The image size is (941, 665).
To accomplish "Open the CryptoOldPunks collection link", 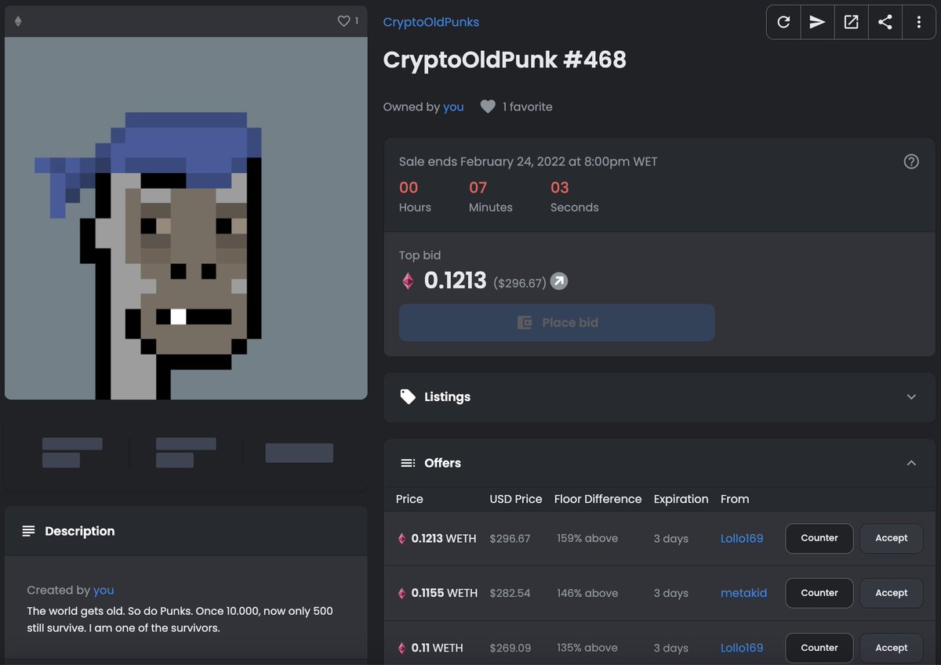I will point(431,22).
